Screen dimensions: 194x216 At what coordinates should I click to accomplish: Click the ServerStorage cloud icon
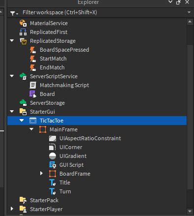tap(23, 103)
